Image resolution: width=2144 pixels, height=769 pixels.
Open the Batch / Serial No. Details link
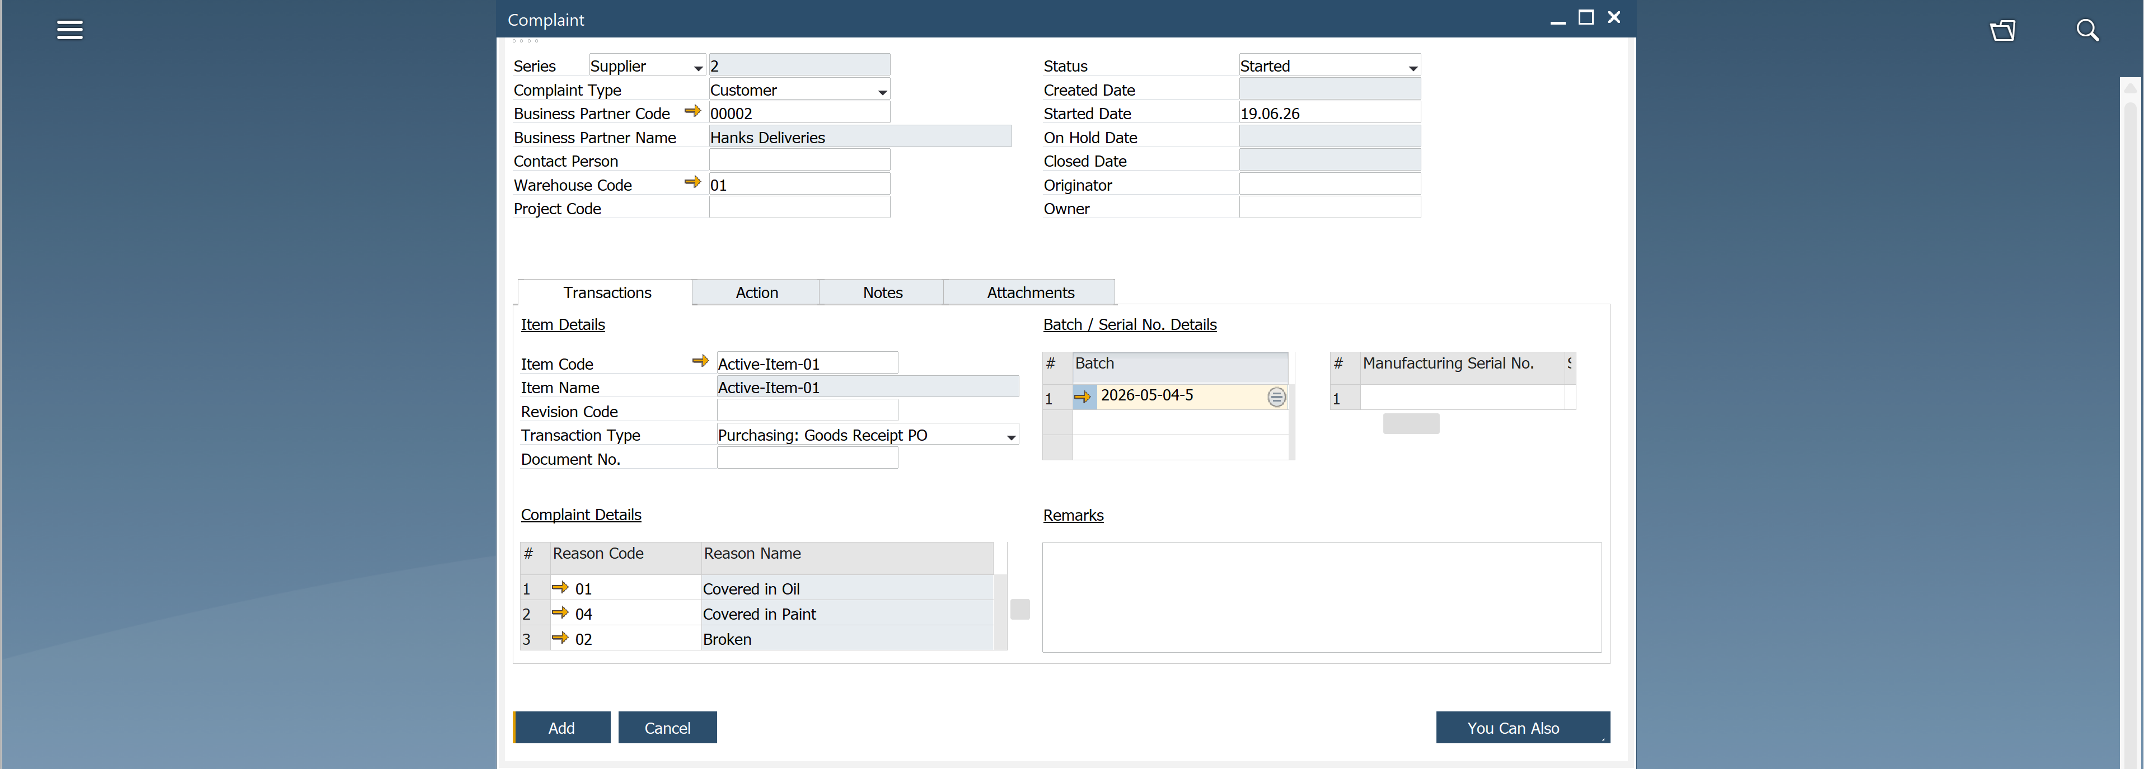tap(1130, 324)
